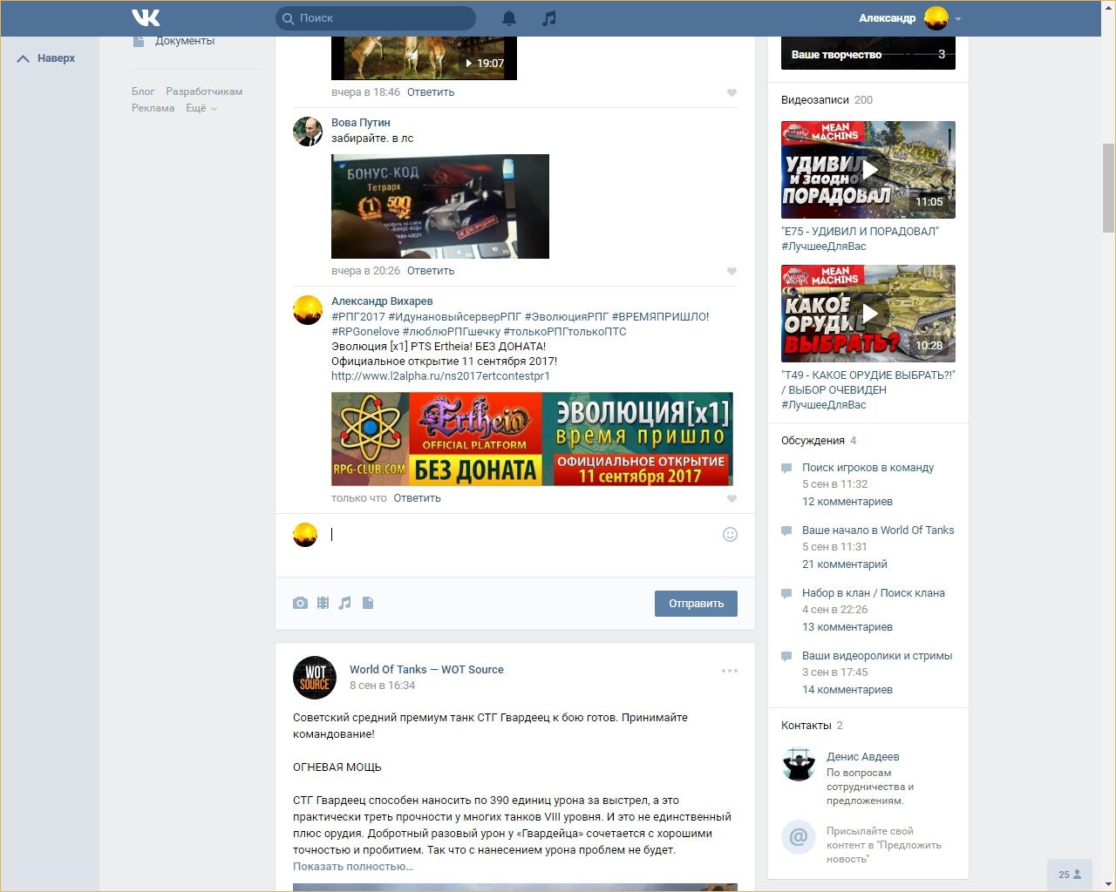This screenshot has height=892, width=1116.
Task: Like the comment from вчера в 18:46
Action: pyautogui.click(x=732, y=92)
